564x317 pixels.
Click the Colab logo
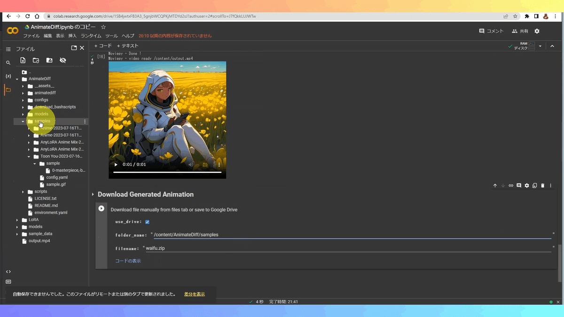click(x=13, y=31)
